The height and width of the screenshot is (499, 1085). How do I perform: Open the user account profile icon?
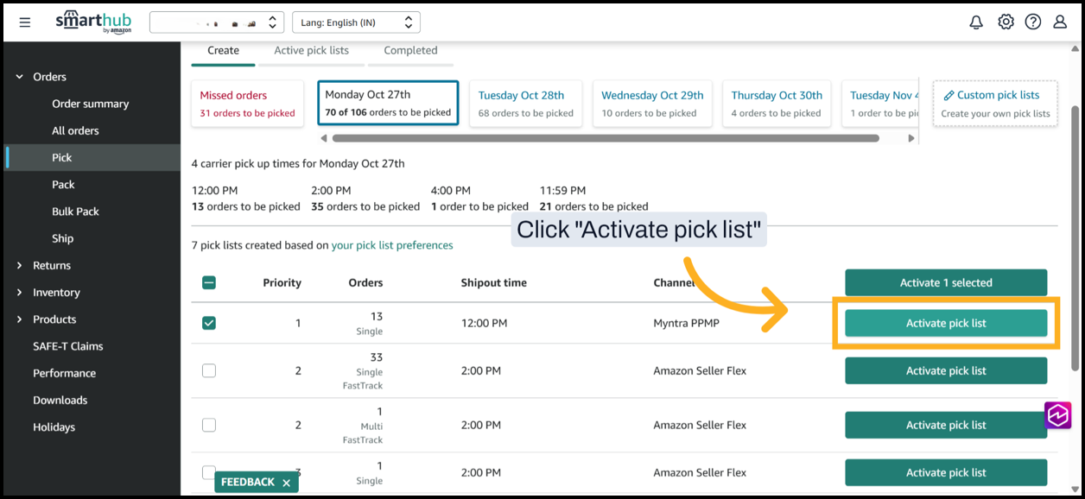[1060, 22]
